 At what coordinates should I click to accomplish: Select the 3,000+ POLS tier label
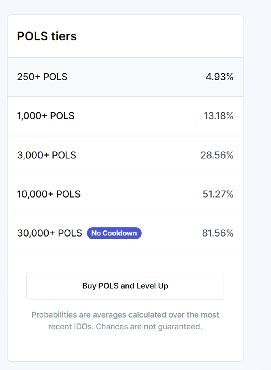pos(47,155)
